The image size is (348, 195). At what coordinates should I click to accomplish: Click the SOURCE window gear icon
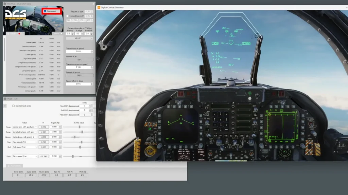[x=5, y=4]
